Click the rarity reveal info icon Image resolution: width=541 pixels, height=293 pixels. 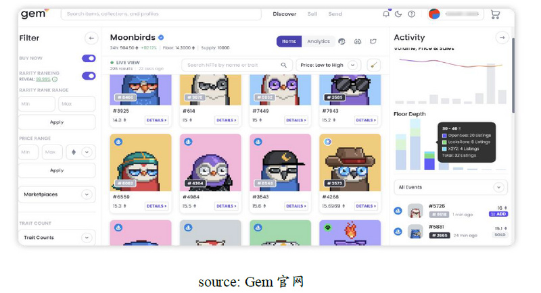tap(55, 79)
